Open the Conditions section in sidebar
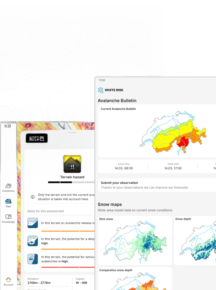This screenshot has width=216, height=290. (x=8, y=187)
